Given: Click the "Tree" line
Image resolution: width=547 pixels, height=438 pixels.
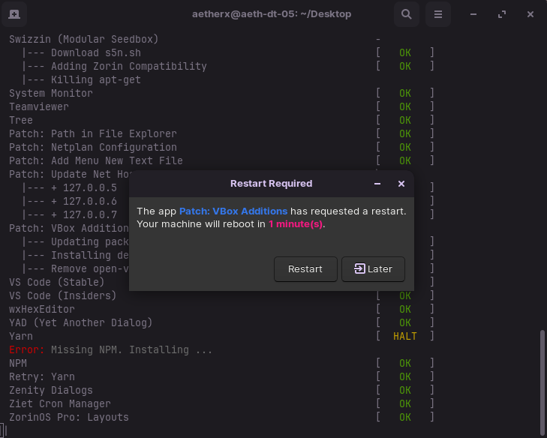Looking at the screenshot, I should coord(21,120).
